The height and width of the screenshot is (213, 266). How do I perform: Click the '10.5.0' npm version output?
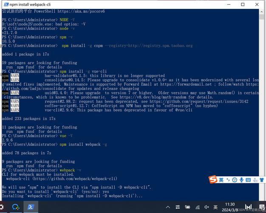pos(8,41)
